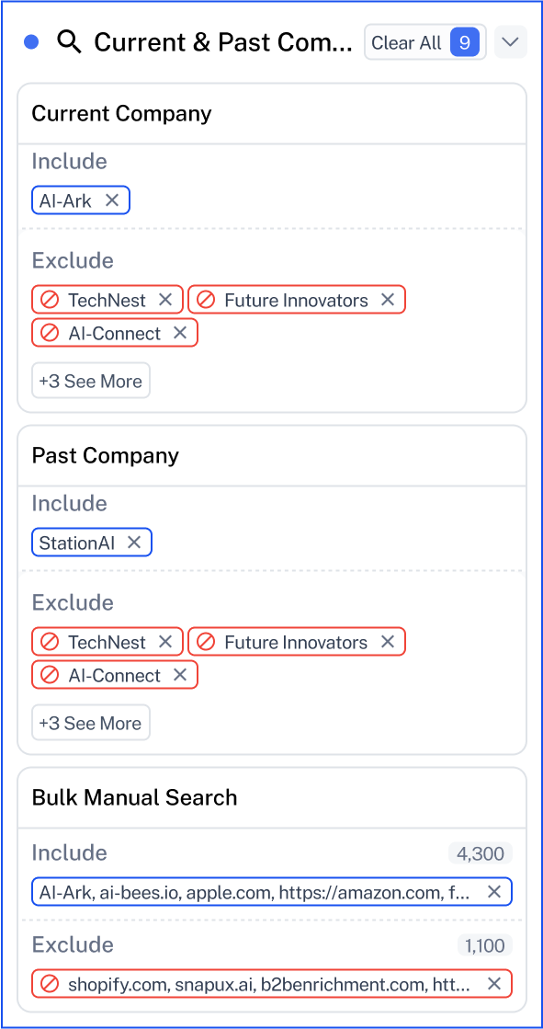Image resolution: width=543 pixels, height=1029 pixels.
Task: Remove Future Innovators from Past Company exclude
Action: [x=388, y=642]
